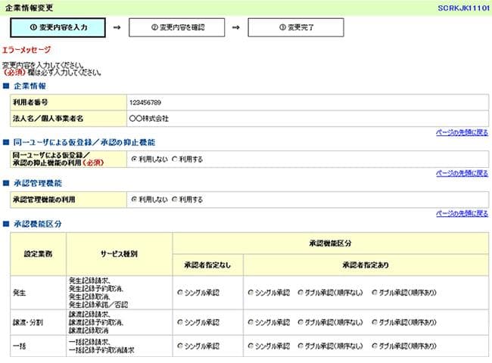Choose ダブル承認(順序あり) in the 一括 row
The width and height of the screenshot is (492, 363).
tap(375, 346)
